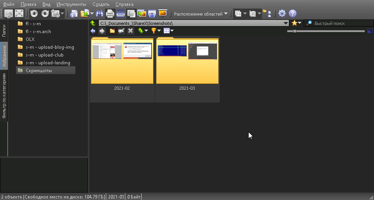Start the slideshow via projector icon
Viewport: 374px width, 200px height.
163,14
